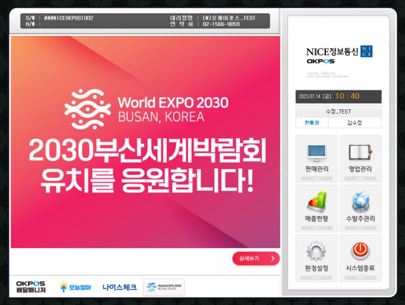The height and width of the screenshot is (305, 405).
Task: Expand the arrow on the 상세보기 button
Action: click(x=272, y=258)
